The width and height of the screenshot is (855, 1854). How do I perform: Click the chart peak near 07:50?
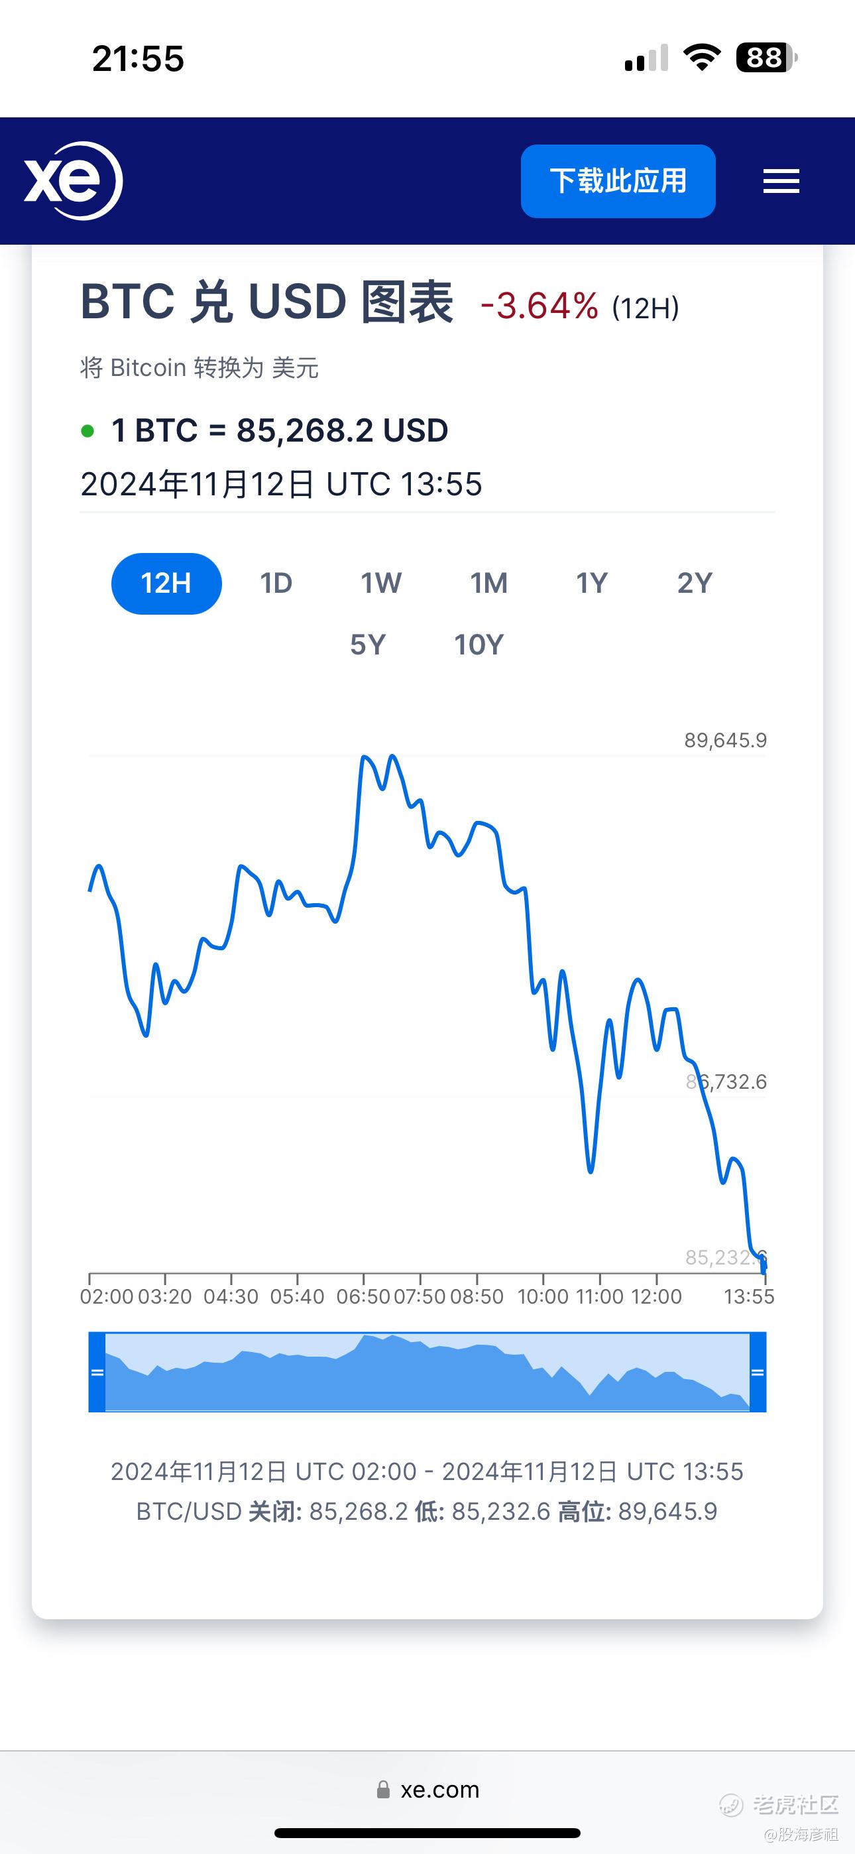(392, 757)
